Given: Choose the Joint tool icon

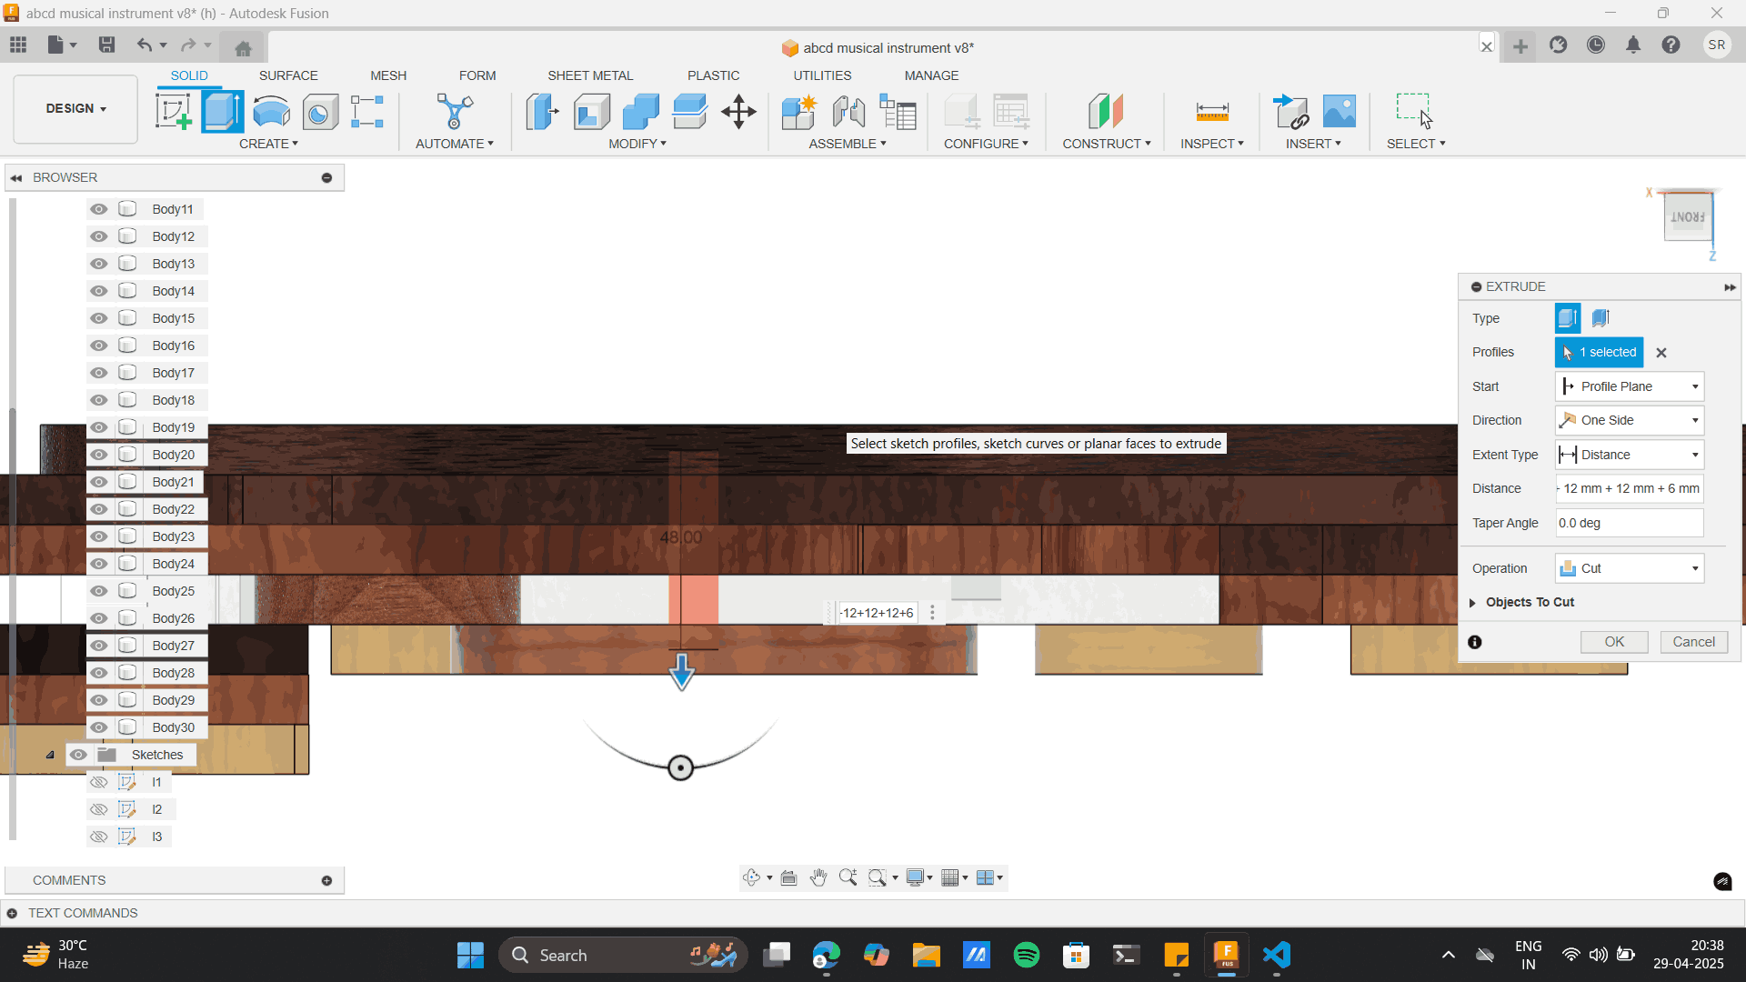Looking at the screenshot, I should point(848,112).
